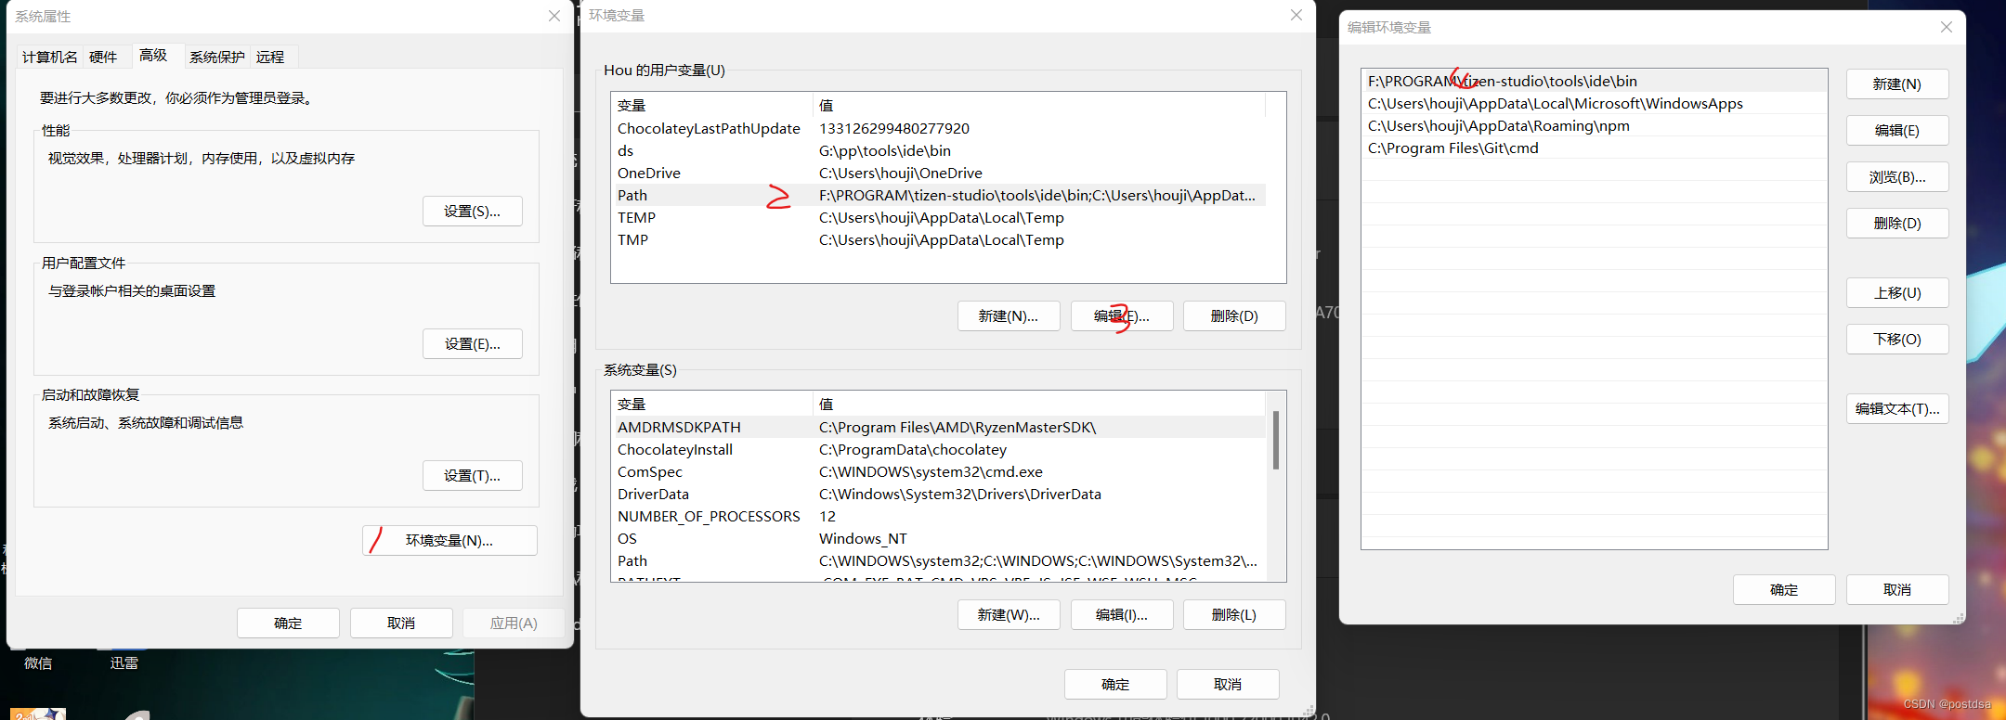Image resolution: width=2006 pixels, height=720 pixels.
Task: Open the 硬件 tab
Action: [103, 57]
